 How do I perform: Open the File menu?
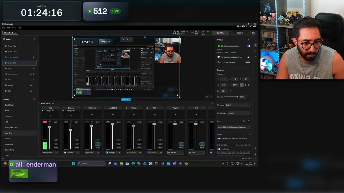click(x=4, y=28)
